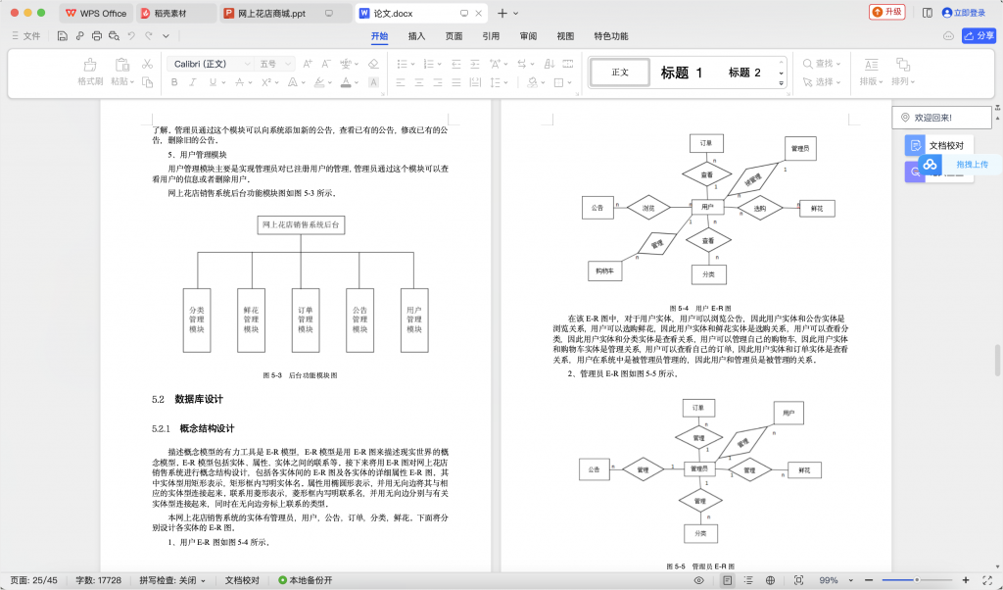Click the 升级 (Upgrade) button
This screenshot has height=590, width=1003.
coord(886,13)
